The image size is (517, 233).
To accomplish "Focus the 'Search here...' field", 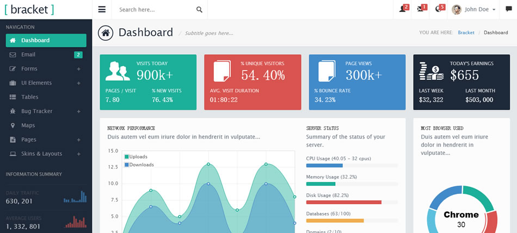I will click(155, 10).
